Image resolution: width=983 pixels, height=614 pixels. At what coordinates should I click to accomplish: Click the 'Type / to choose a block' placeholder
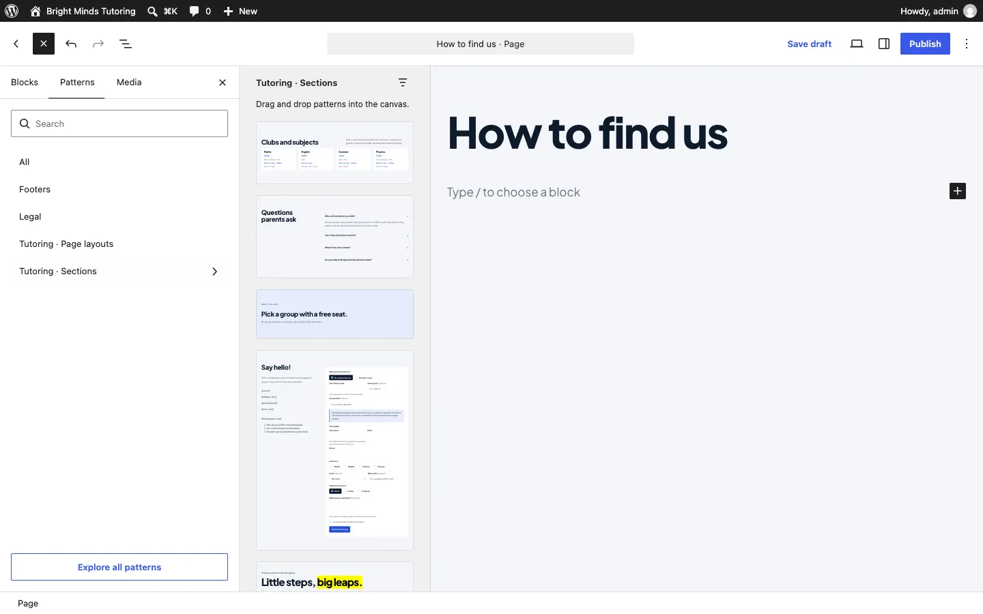click(x=513, y=192)
